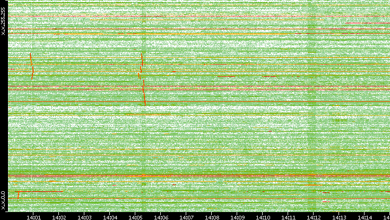The height and width of the screenshot is (220, 390).
Task: Click the 14:08 time axis label
Action: 212,217
